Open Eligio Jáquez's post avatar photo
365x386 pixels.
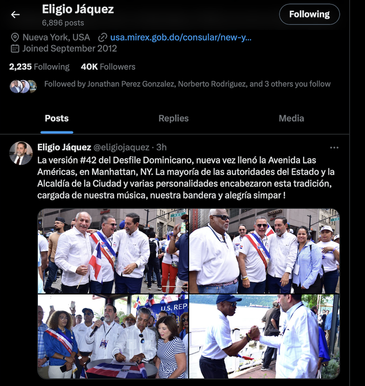tap(21, 153)
